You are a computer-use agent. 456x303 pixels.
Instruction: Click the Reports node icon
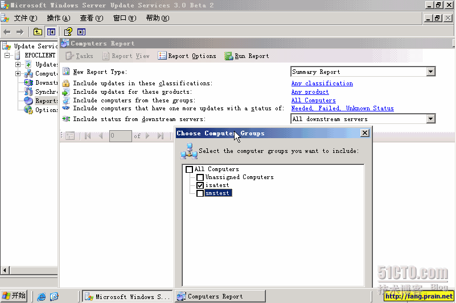click(x=28, y=101)
